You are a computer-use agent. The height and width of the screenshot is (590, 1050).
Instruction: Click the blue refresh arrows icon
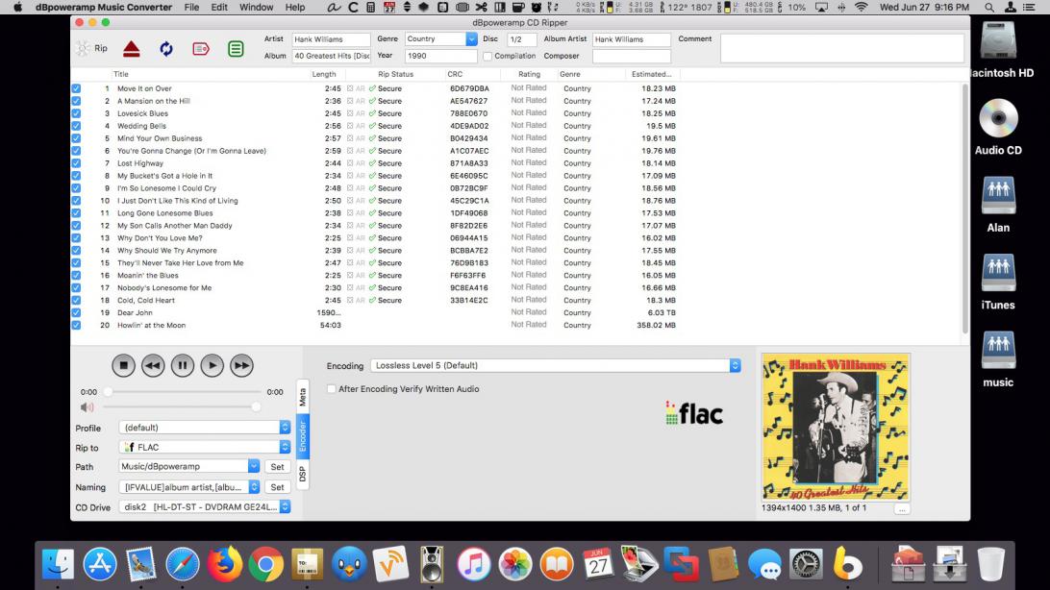tap(165, 48)
